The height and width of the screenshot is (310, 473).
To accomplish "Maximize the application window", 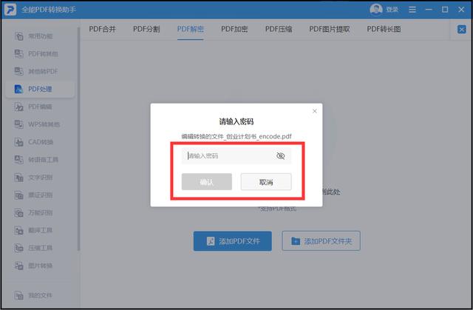I will pyautogui.click(x=445, y=10).
